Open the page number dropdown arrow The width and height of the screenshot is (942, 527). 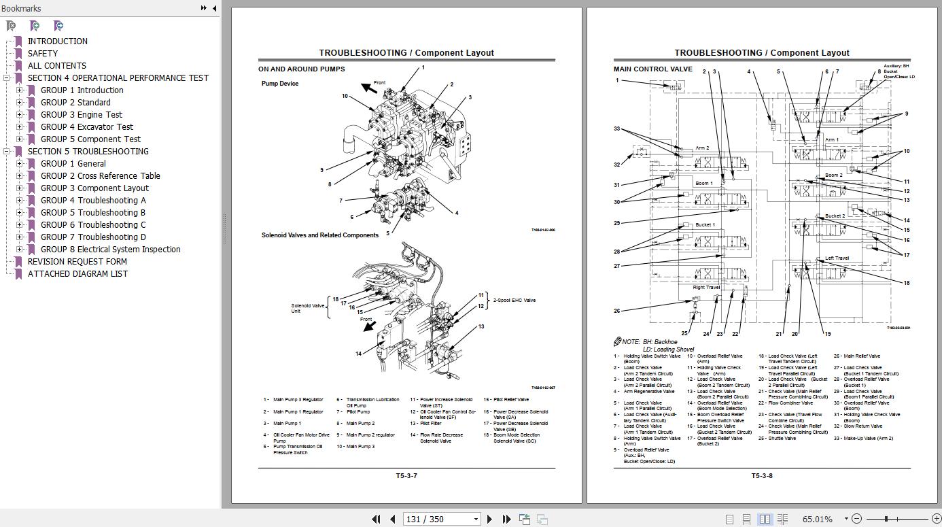tap(476, 519)
